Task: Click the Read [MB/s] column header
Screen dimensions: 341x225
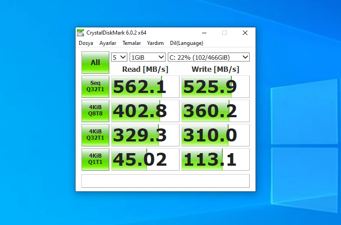Action: 145,69
